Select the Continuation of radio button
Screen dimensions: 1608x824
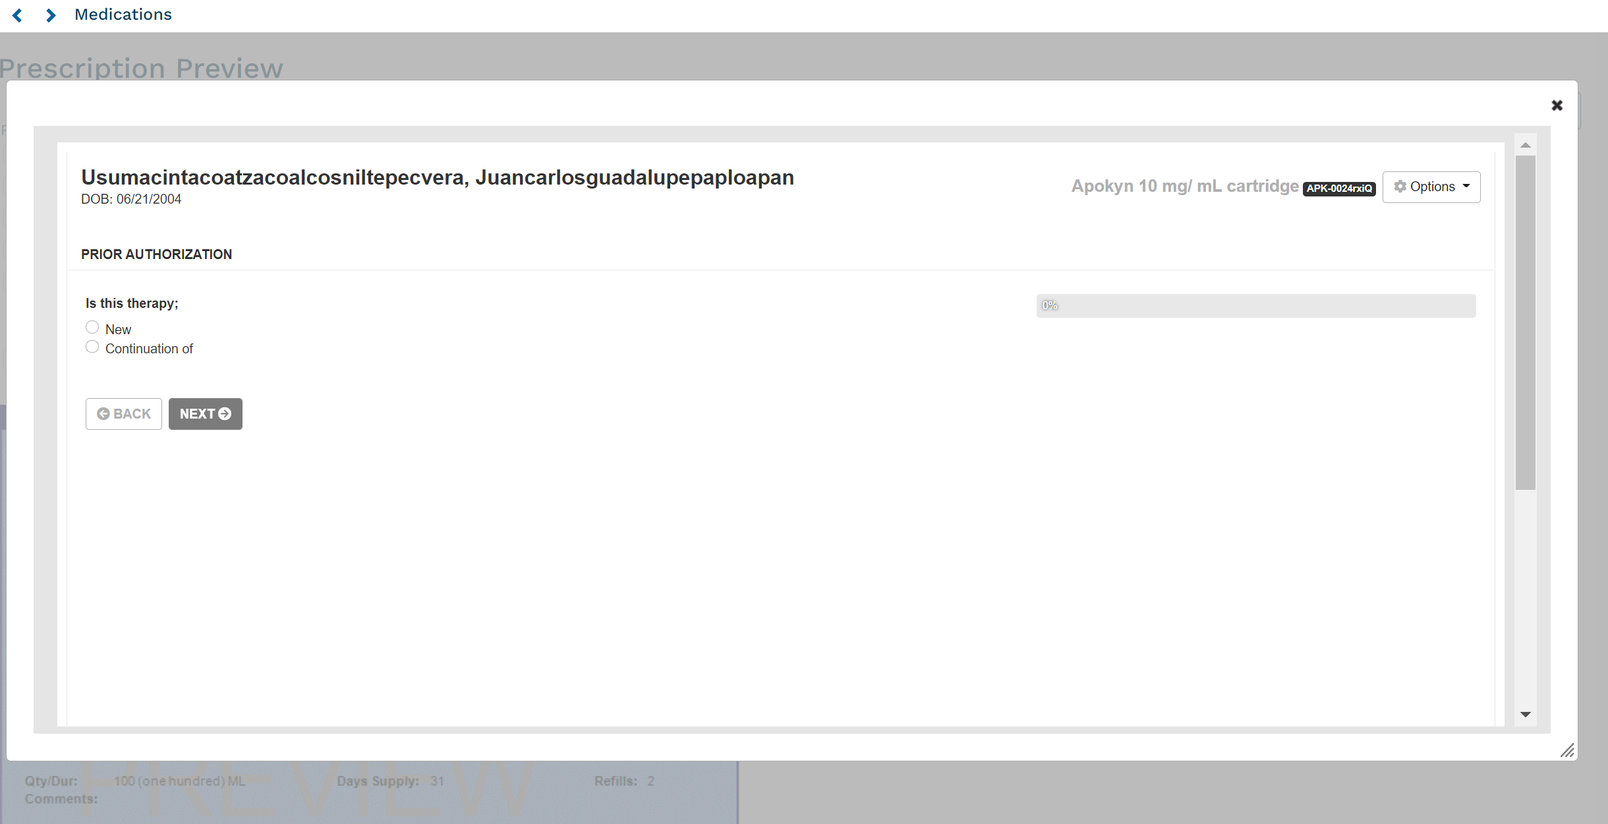[x=92, y=347]
